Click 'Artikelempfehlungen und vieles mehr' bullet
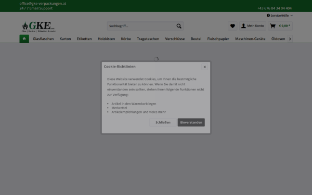This screenshot has height=195, width=312. point(138,112)
